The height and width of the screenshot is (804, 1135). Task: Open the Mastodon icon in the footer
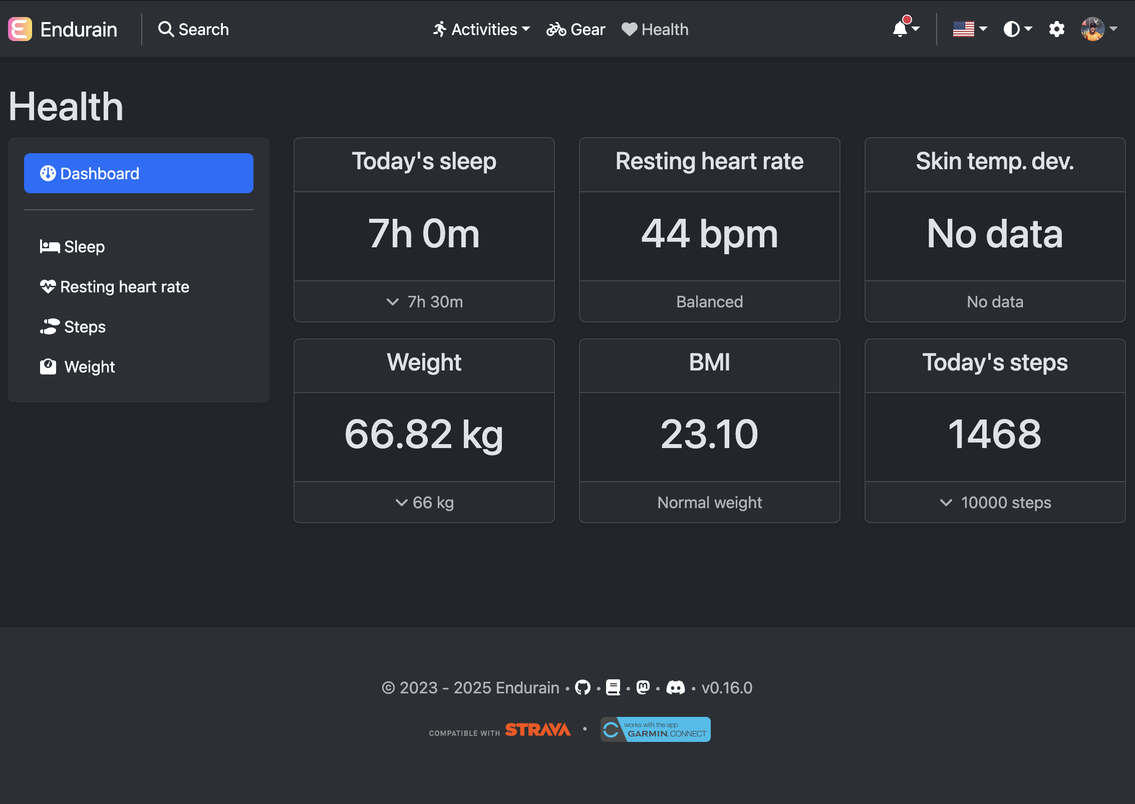click(643, 687)
